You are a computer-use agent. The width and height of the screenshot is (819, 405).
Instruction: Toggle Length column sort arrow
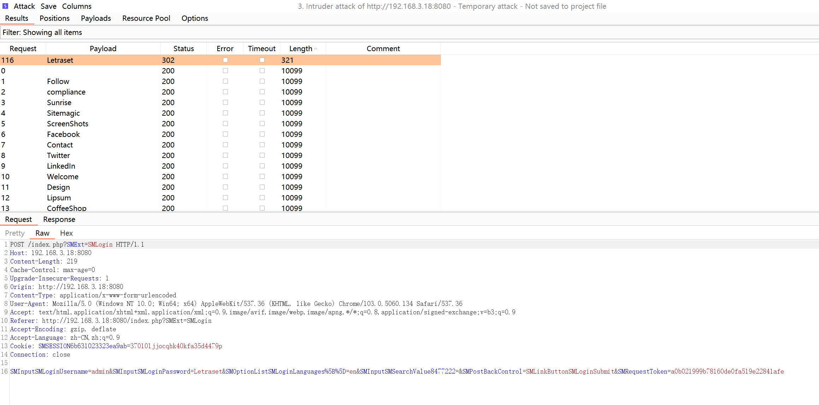click(x=316, y=49)
